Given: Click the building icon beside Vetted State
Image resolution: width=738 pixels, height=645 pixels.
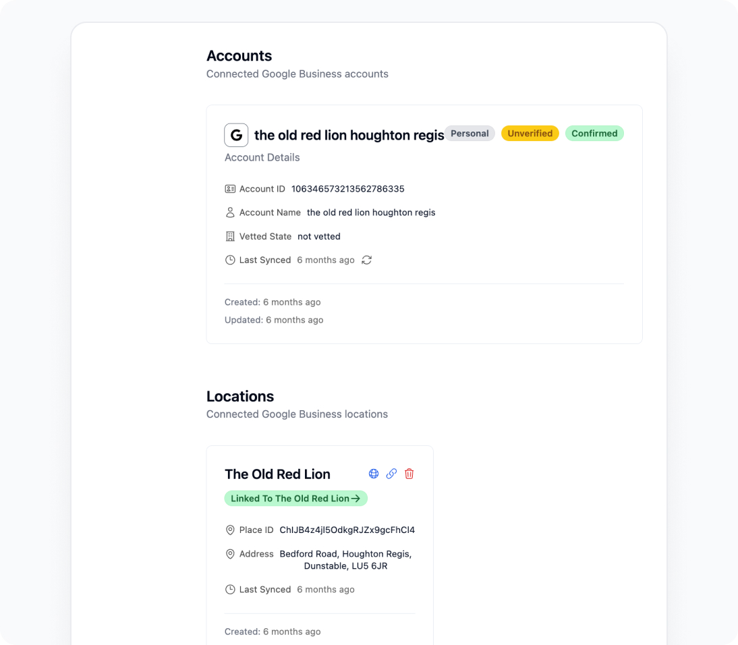Looking at the screenshot, I should click(x=230, y=236).
